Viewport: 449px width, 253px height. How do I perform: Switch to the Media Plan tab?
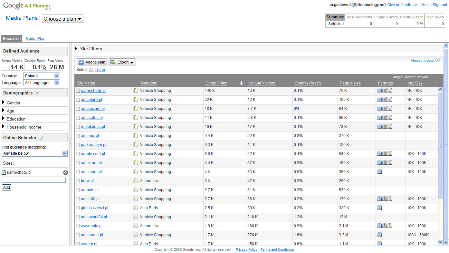coord(35,39)
